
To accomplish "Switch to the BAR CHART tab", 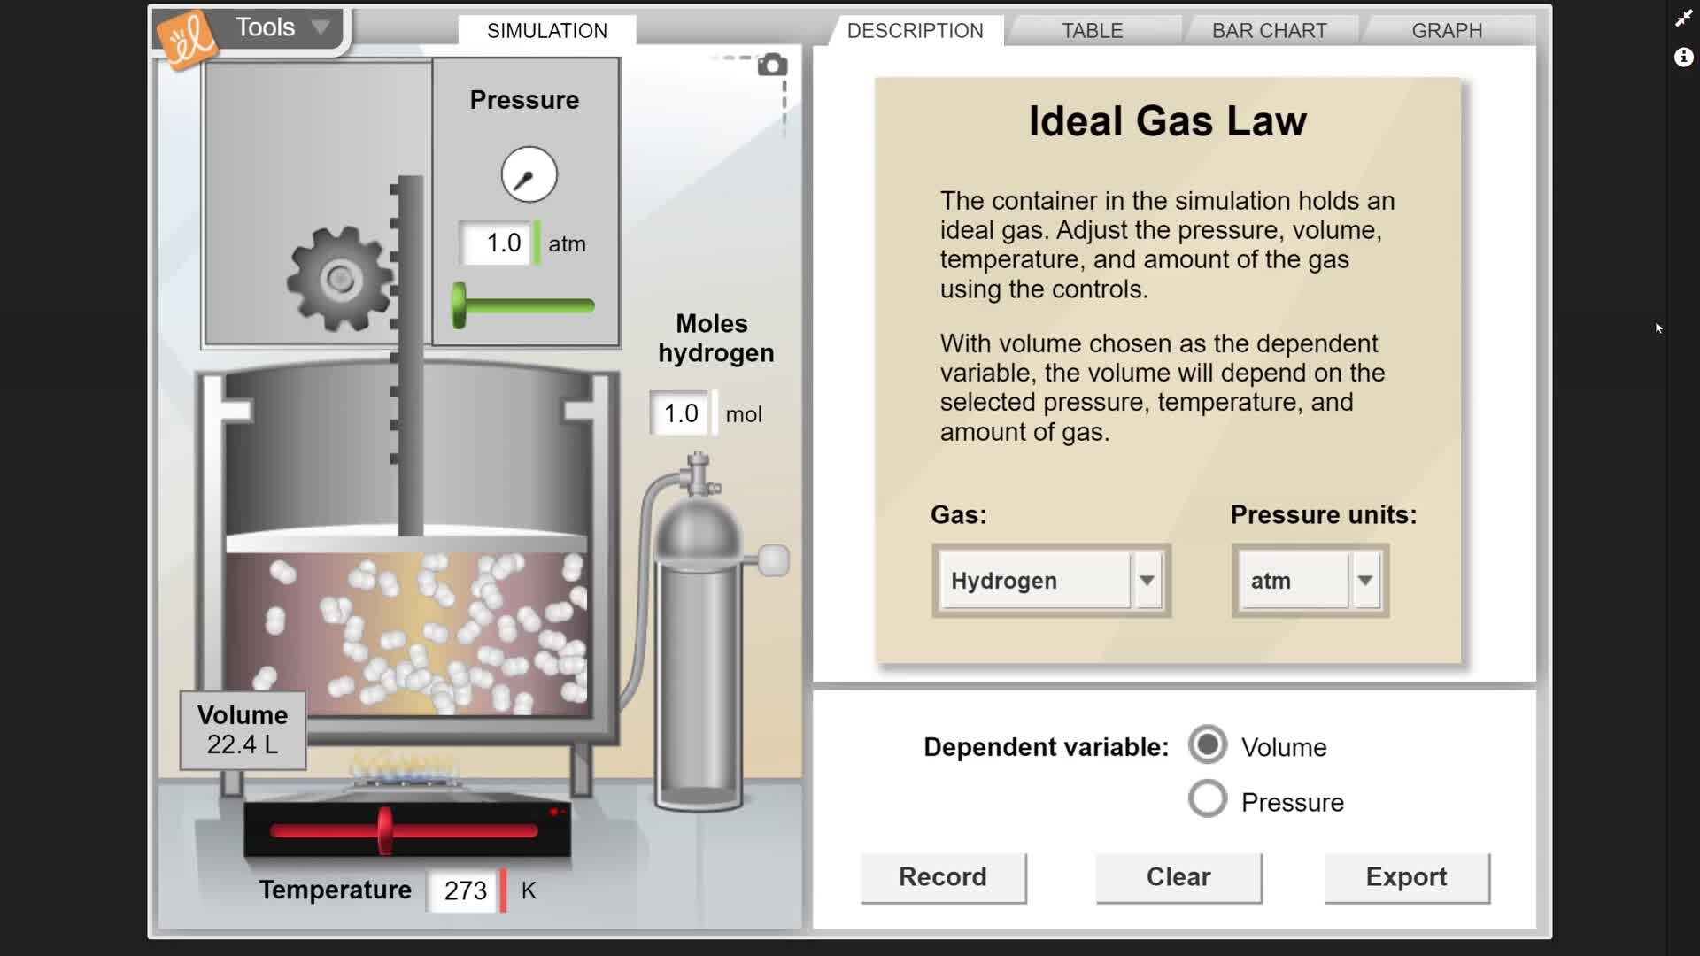I will [x=1269, y=31].
